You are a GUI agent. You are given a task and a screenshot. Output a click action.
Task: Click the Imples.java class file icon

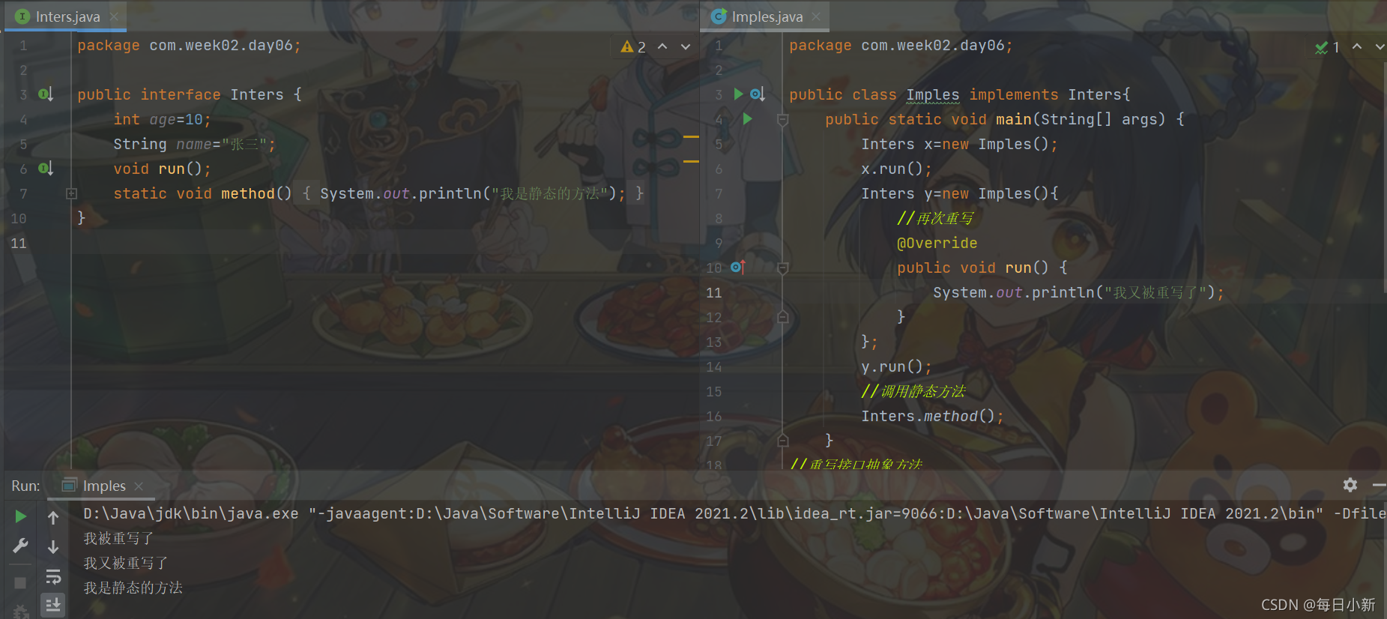[719, 16]
